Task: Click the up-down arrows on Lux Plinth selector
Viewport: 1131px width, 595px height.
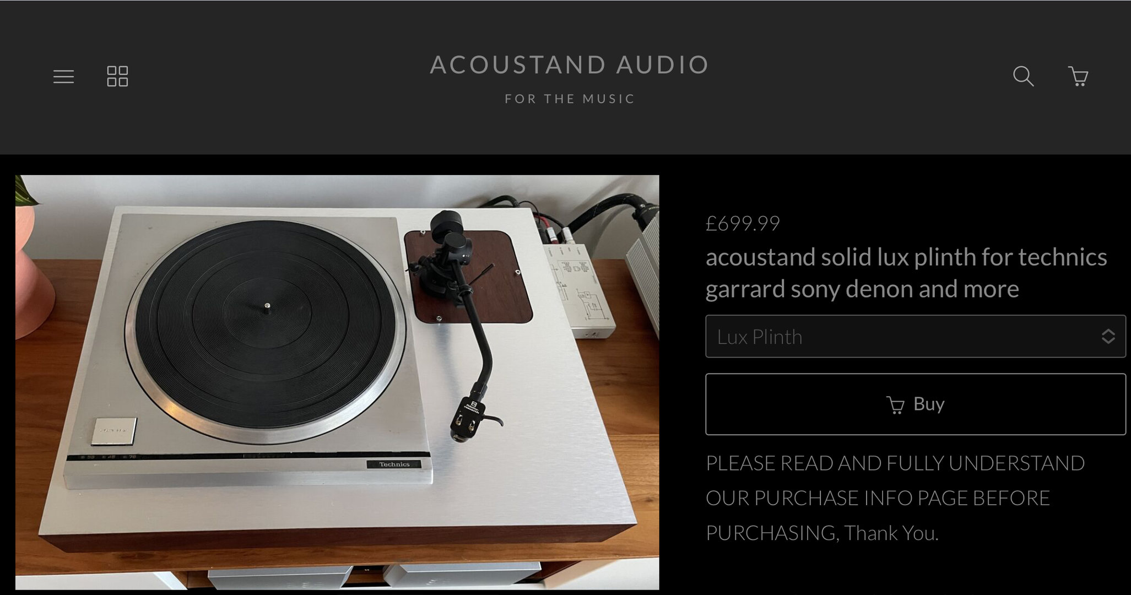Action: pos(1108,337)
